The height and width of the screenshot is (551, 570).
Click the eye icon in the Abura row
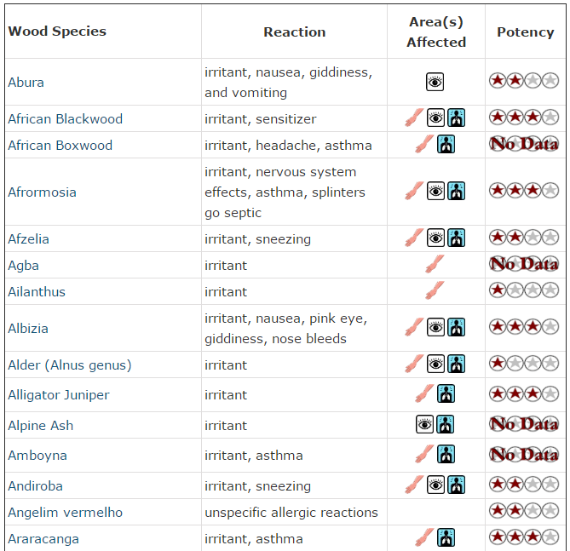tap(435, 82)
